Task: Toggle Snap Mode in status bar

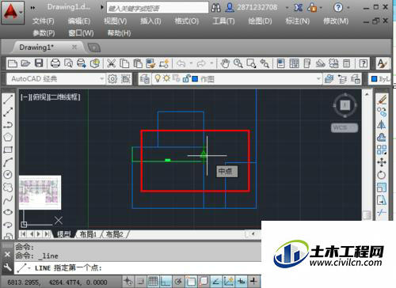Action: 140,282
